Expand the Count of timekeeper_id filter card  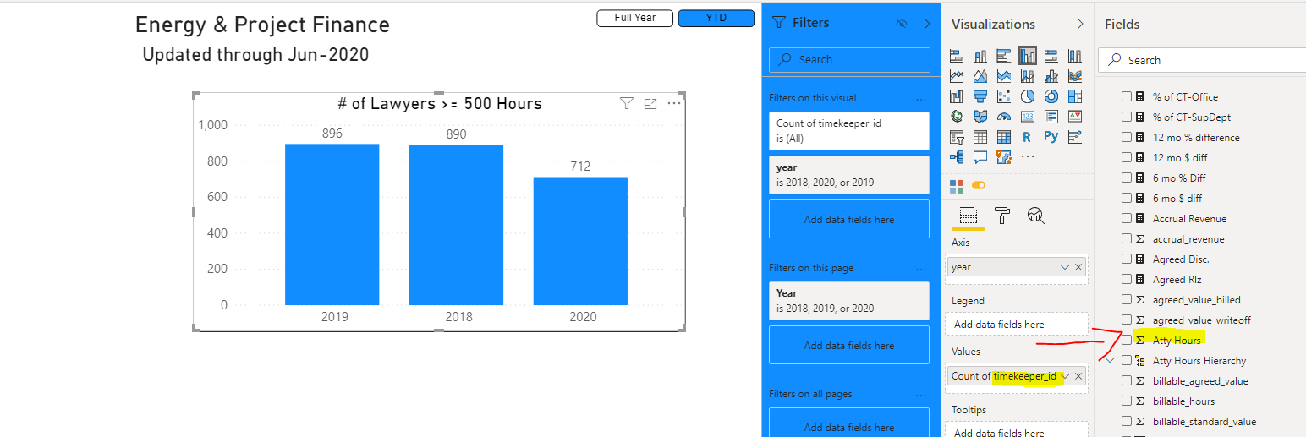pyautogui.click(x=849, y=130)
